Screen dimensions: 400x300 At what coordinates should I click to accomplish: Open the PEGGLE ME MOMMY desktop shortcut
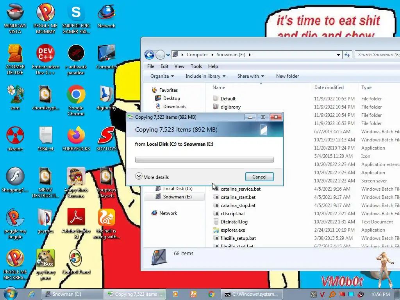point(45,18)
